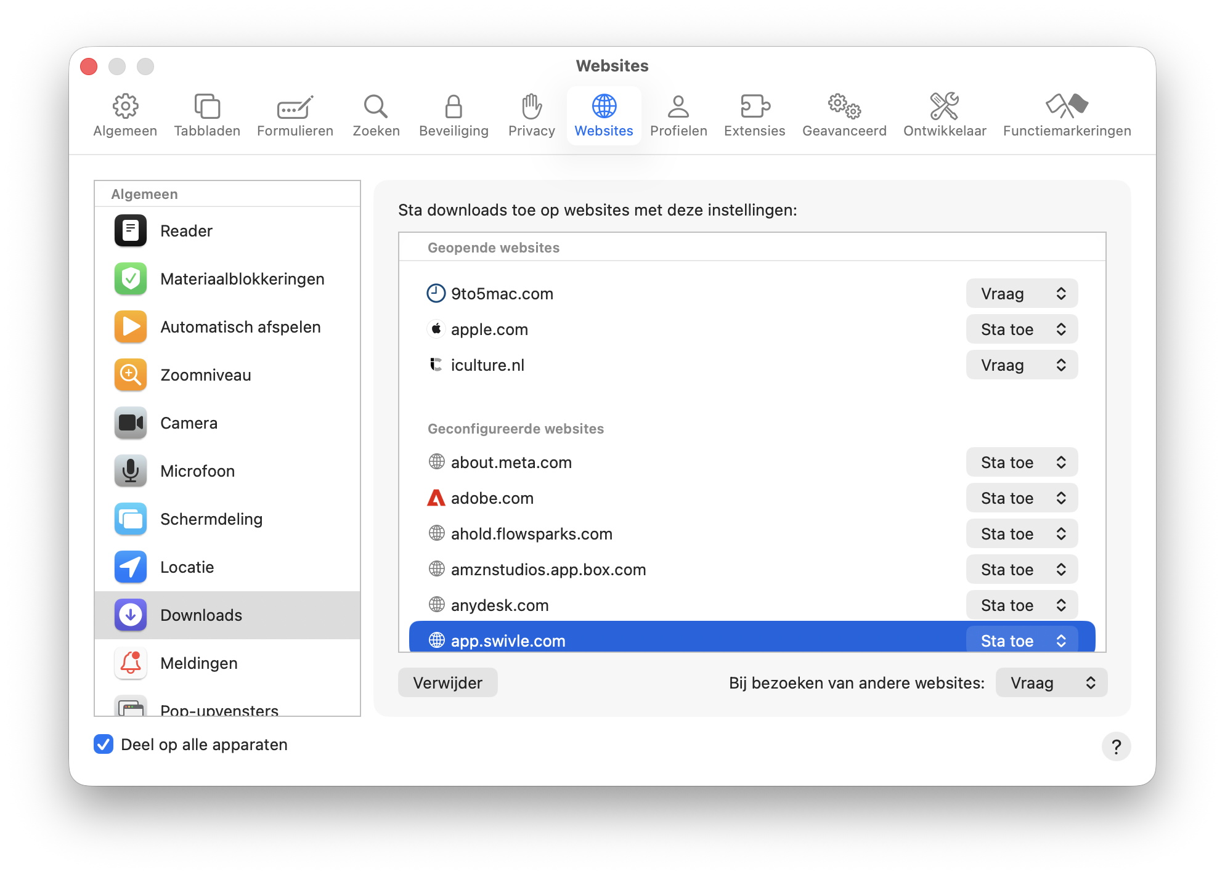This screenshot has height=877, width=1225.
Task: Select the Reader label in sidebar
Action: (x=186, y=231)
